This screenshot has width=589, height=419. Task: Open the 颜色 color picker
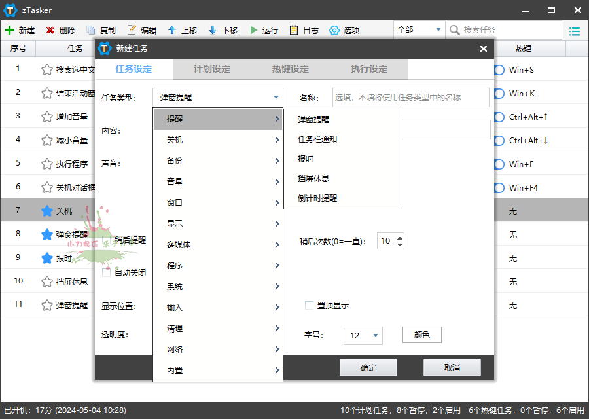click(x=421, y=335)
